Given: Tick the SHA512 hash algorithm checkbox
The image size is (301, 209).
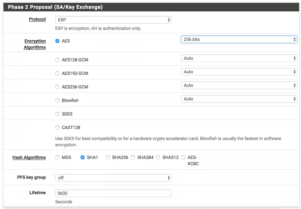Looking at the screenshot, I should coord(158,157).
